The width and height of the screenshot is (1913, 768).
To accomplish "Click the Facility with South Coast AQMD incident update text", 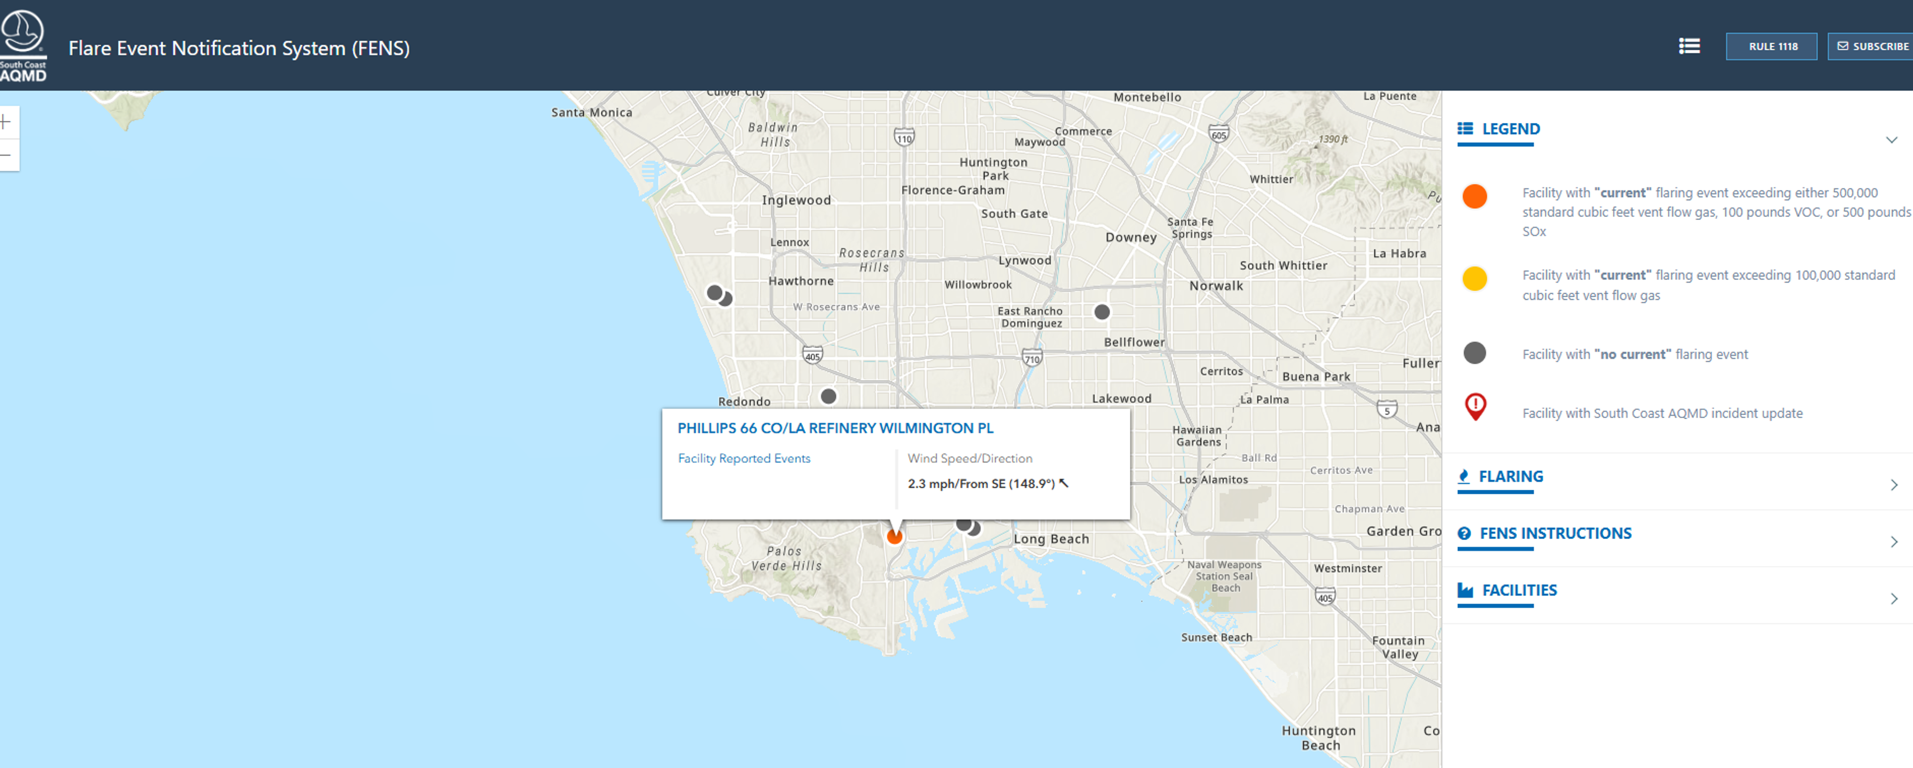I will coord(1662,413).
